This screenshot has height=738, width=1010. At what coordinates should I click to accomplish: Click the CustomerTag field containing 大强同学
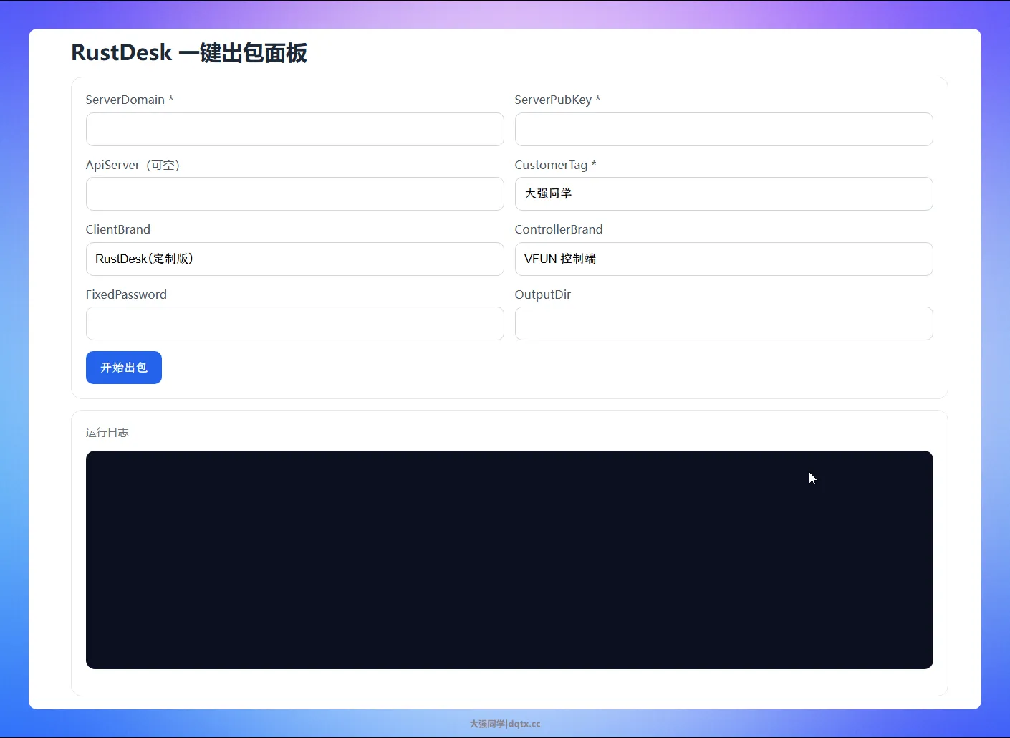coord(723,194)
